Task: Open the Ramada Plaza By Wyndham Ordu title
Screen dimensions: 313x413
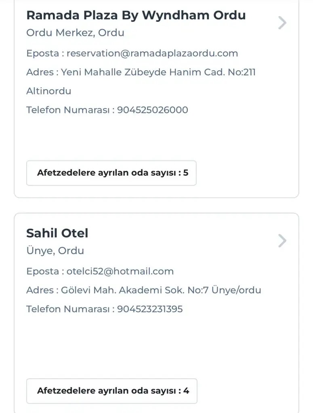Action: point(136,15)
